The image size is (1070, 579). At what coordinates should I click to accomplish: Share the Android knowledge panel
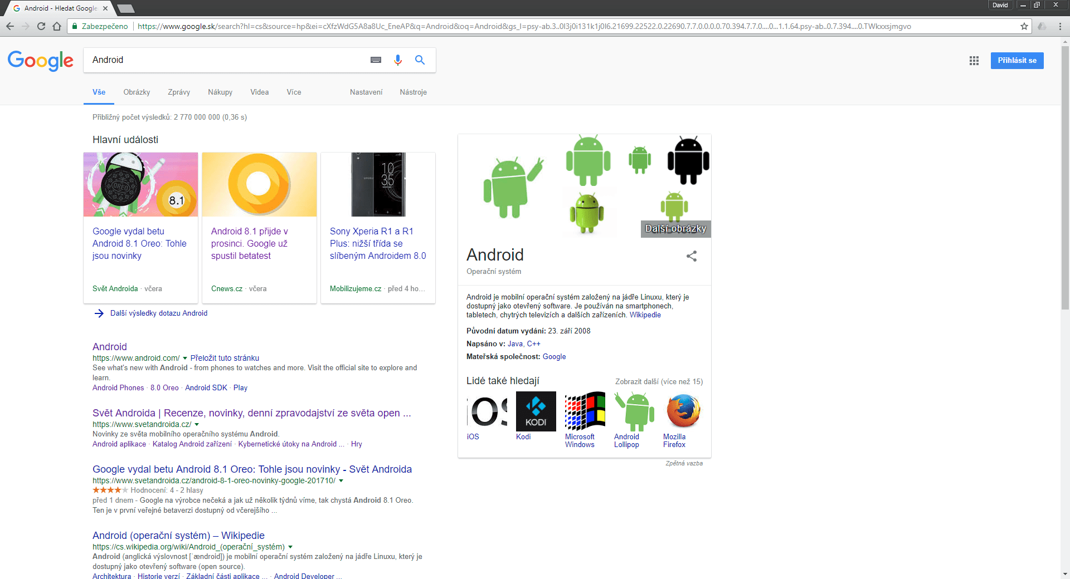pos(691,256)
